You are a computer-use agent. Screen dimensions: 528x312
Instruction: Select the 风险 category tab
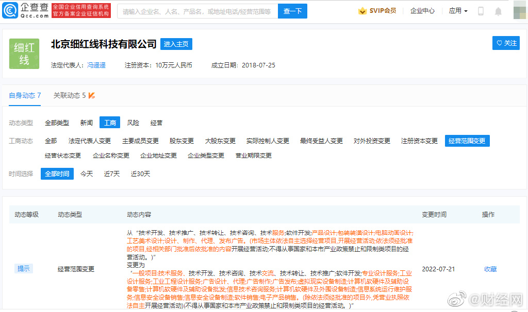pos(133,123)
